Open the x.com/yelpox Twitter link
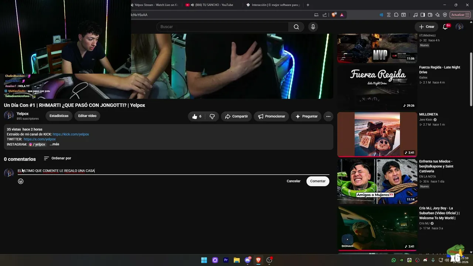The height and width of the screenshot is (266, 473). point(40,139)
